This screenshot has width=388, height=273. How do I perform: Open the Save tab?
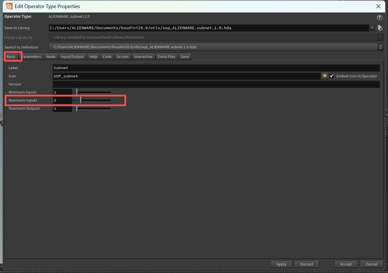[185, 57]
